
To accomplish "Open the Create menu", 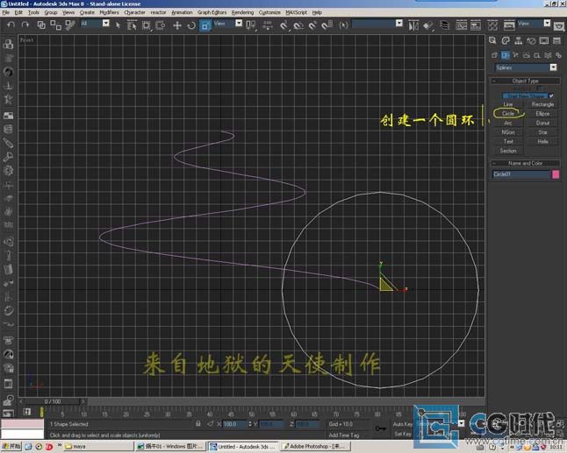I will click(x=87, y=12).
